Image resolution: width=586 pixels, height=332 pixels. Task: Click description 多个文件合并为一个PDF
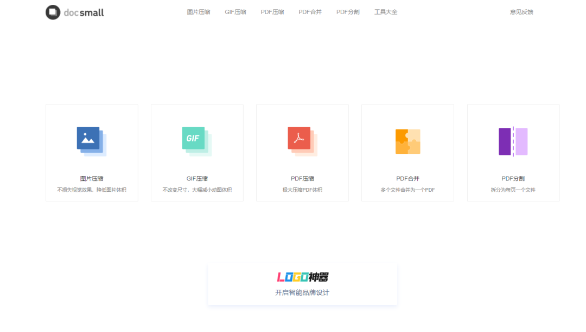tap(407, 190)
